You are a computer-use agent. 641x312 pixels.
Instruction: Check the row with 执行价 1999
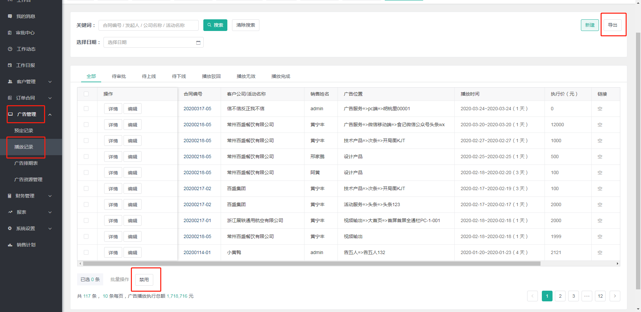(x=86, y=236)
